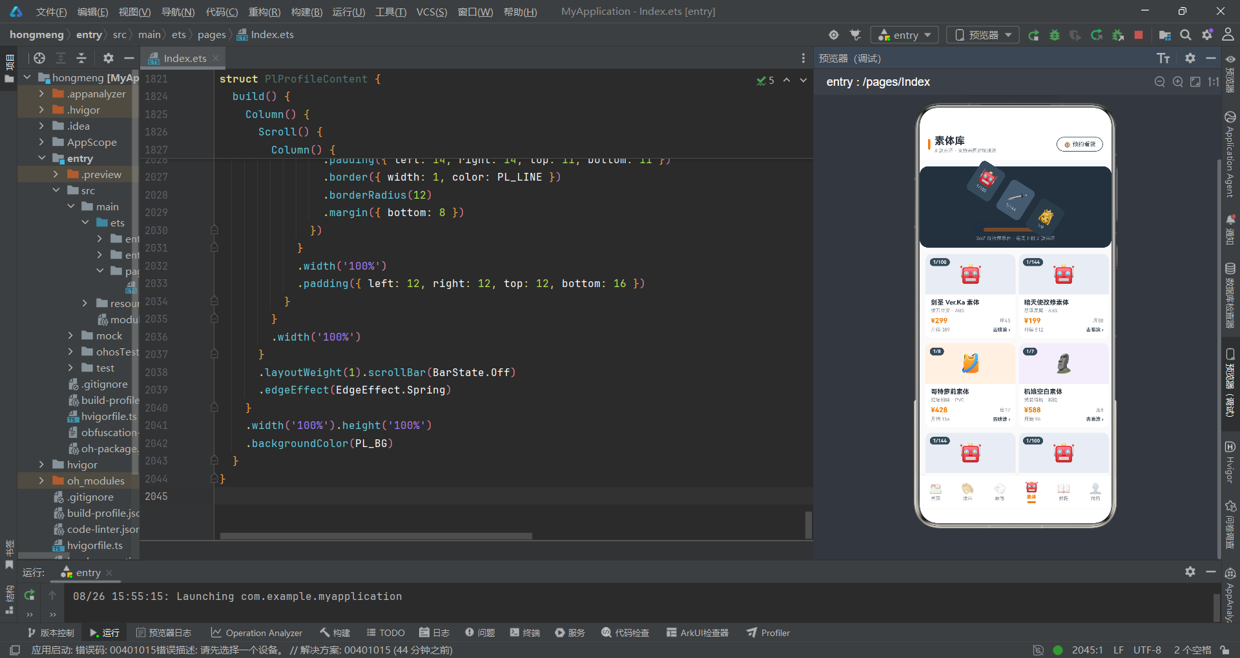
Task: Click the green Run icon in toolbar
Action: tap(1033, 35)
